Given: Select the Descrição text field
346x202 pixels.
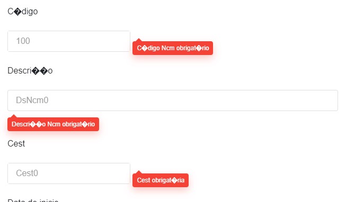Looking at the screenshot, I should coord(173,100).
